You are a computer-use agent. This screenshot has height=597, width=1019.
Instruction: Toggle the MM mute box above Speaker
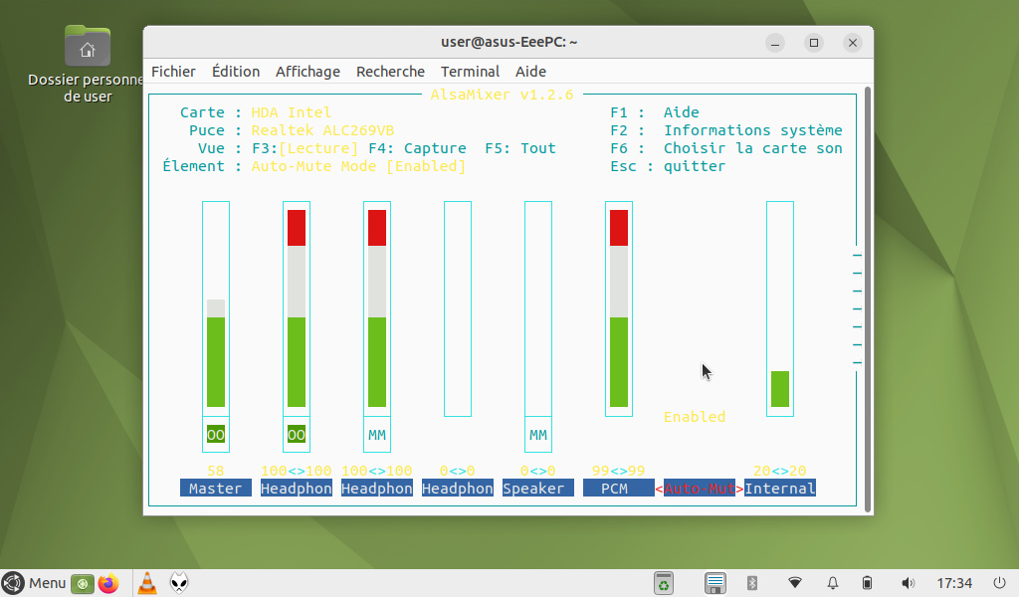point(538,435)
